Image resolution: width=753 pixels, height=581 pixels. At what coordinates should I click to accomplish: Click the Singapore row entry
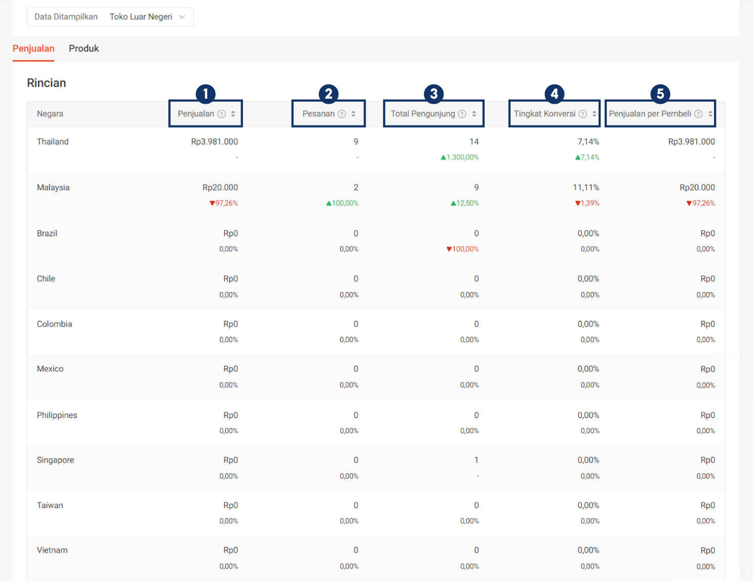pos(56,460)
